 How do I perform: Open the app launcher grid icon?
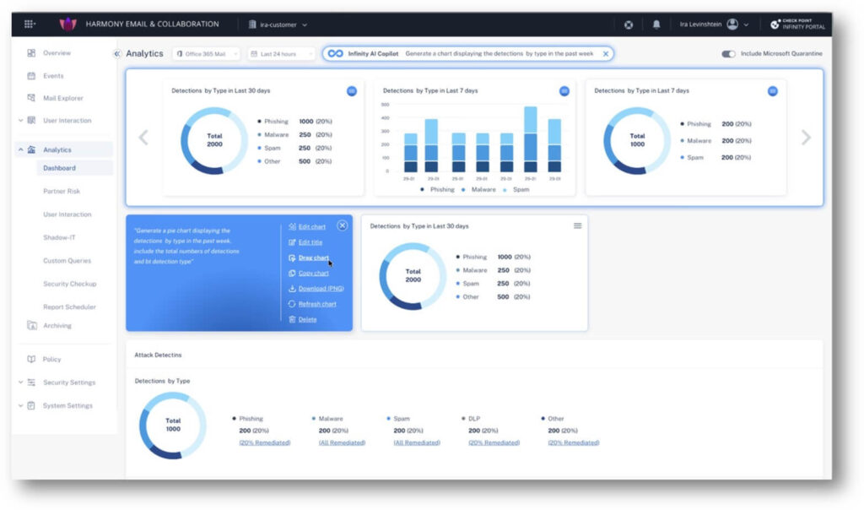pos(30,24)
